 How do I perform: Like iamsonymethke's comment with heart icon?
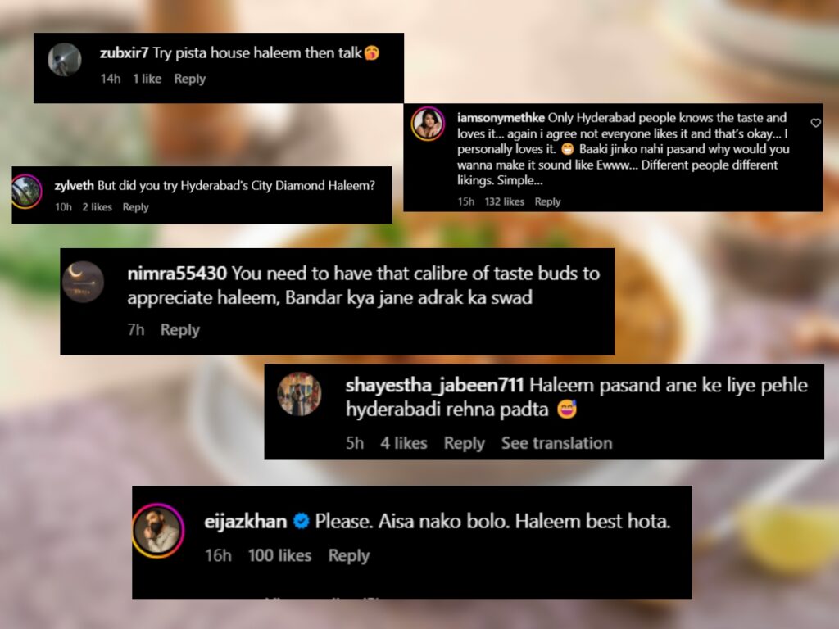click(815, 123)
